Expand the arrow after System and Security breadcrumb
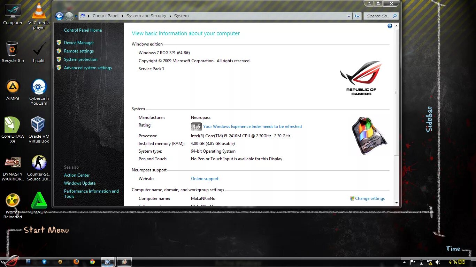The height and width of the screenshot is (267, 476). (170, 16)
